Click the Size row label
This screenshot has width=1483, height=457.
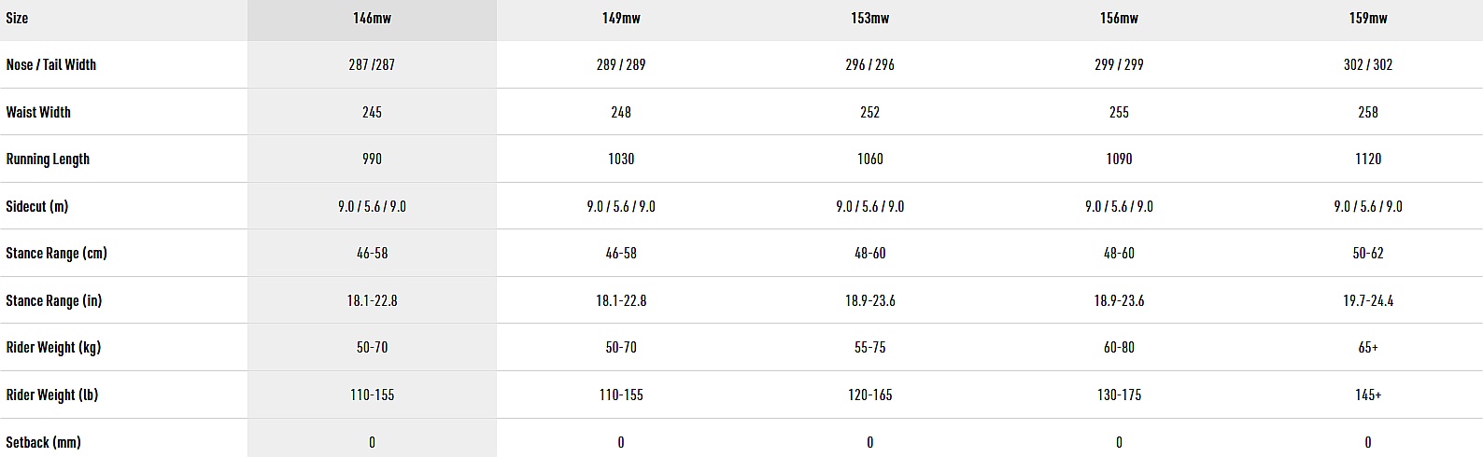(18, 19)
